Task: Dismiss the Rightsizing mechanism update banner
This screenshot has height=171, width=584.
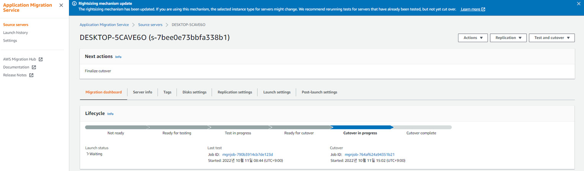Action: click(579, 3)
